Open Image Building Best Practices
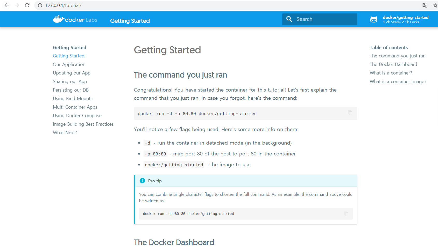This screenshot has width=438, height=247. click(83, 124)
